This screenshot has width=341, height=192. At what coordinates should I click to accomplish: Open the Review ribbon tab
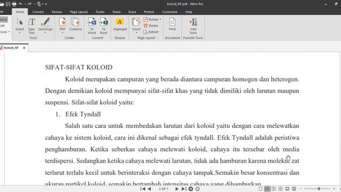pyautogui.click(x=57, y=12)
